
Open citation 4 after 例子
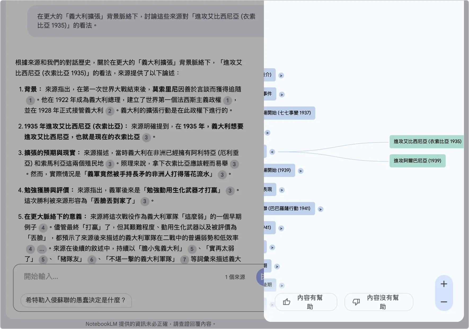click(43, 228)
